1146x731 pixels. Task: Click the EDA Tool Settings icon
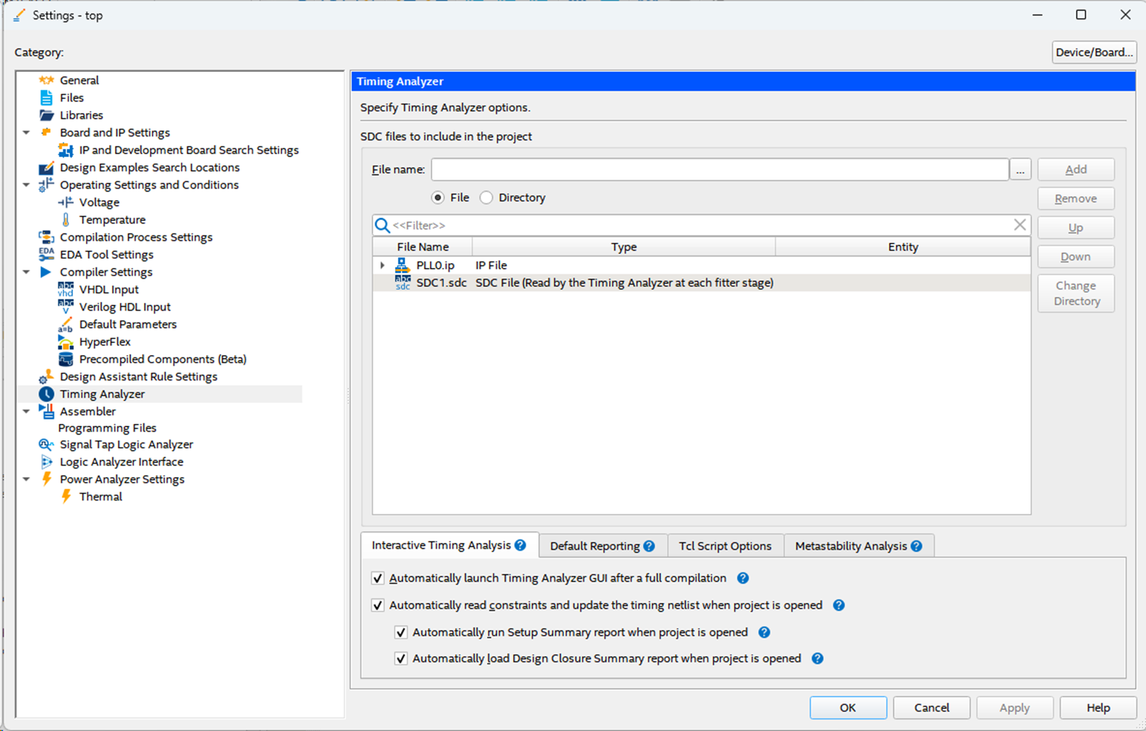pyautogui.click(x=46, y=255)
